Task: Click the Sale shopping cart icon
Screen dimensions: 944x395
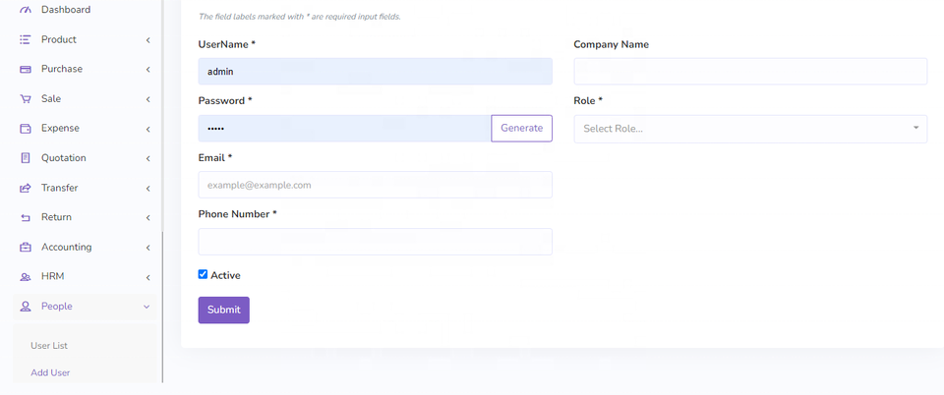Action: click(x=26, y=98)
